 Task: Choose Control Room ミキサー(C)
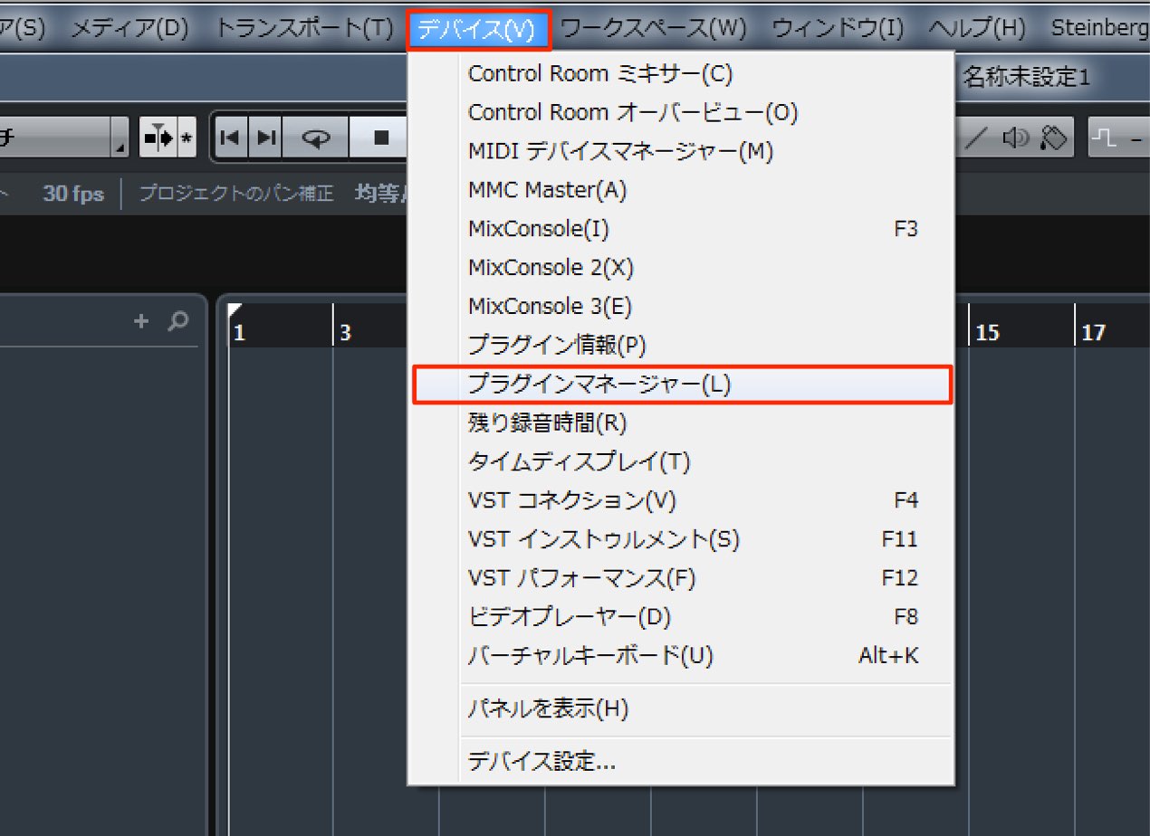681,74
